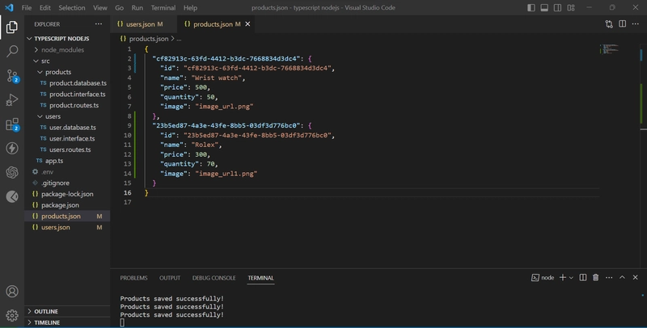Open the Terminal menu
The width and height of the screenshot is (647, 328).
click(x=163, y=7)
